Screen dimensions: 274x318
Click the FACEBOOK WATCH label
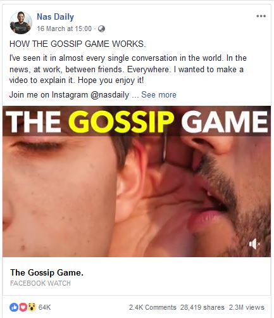tap(40, 283)
